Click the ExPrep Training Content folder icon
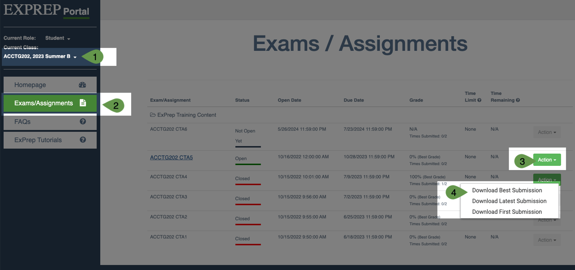Viewport: 575px width, 270px height. click(x=153, y=115)
